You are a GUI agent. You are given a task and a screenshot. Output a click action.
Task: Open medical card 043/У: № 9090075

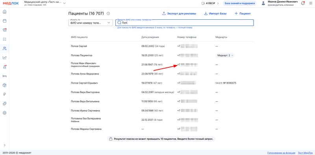(226, 83)
